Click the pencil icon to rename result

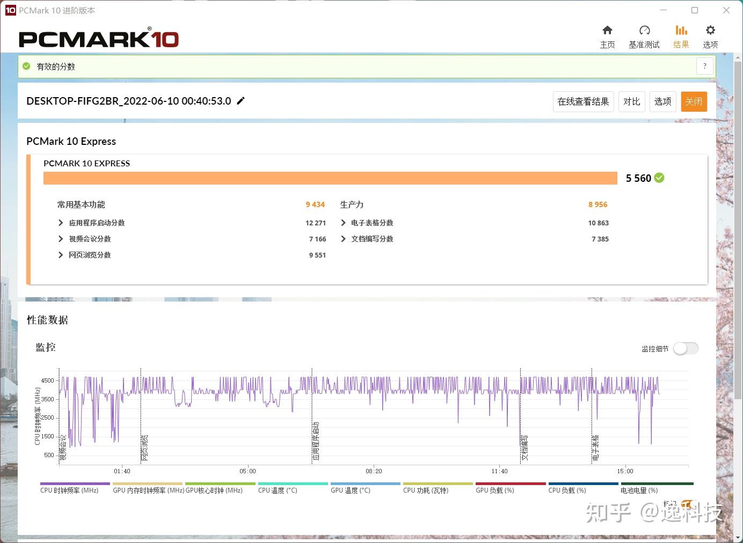point(241,101)
